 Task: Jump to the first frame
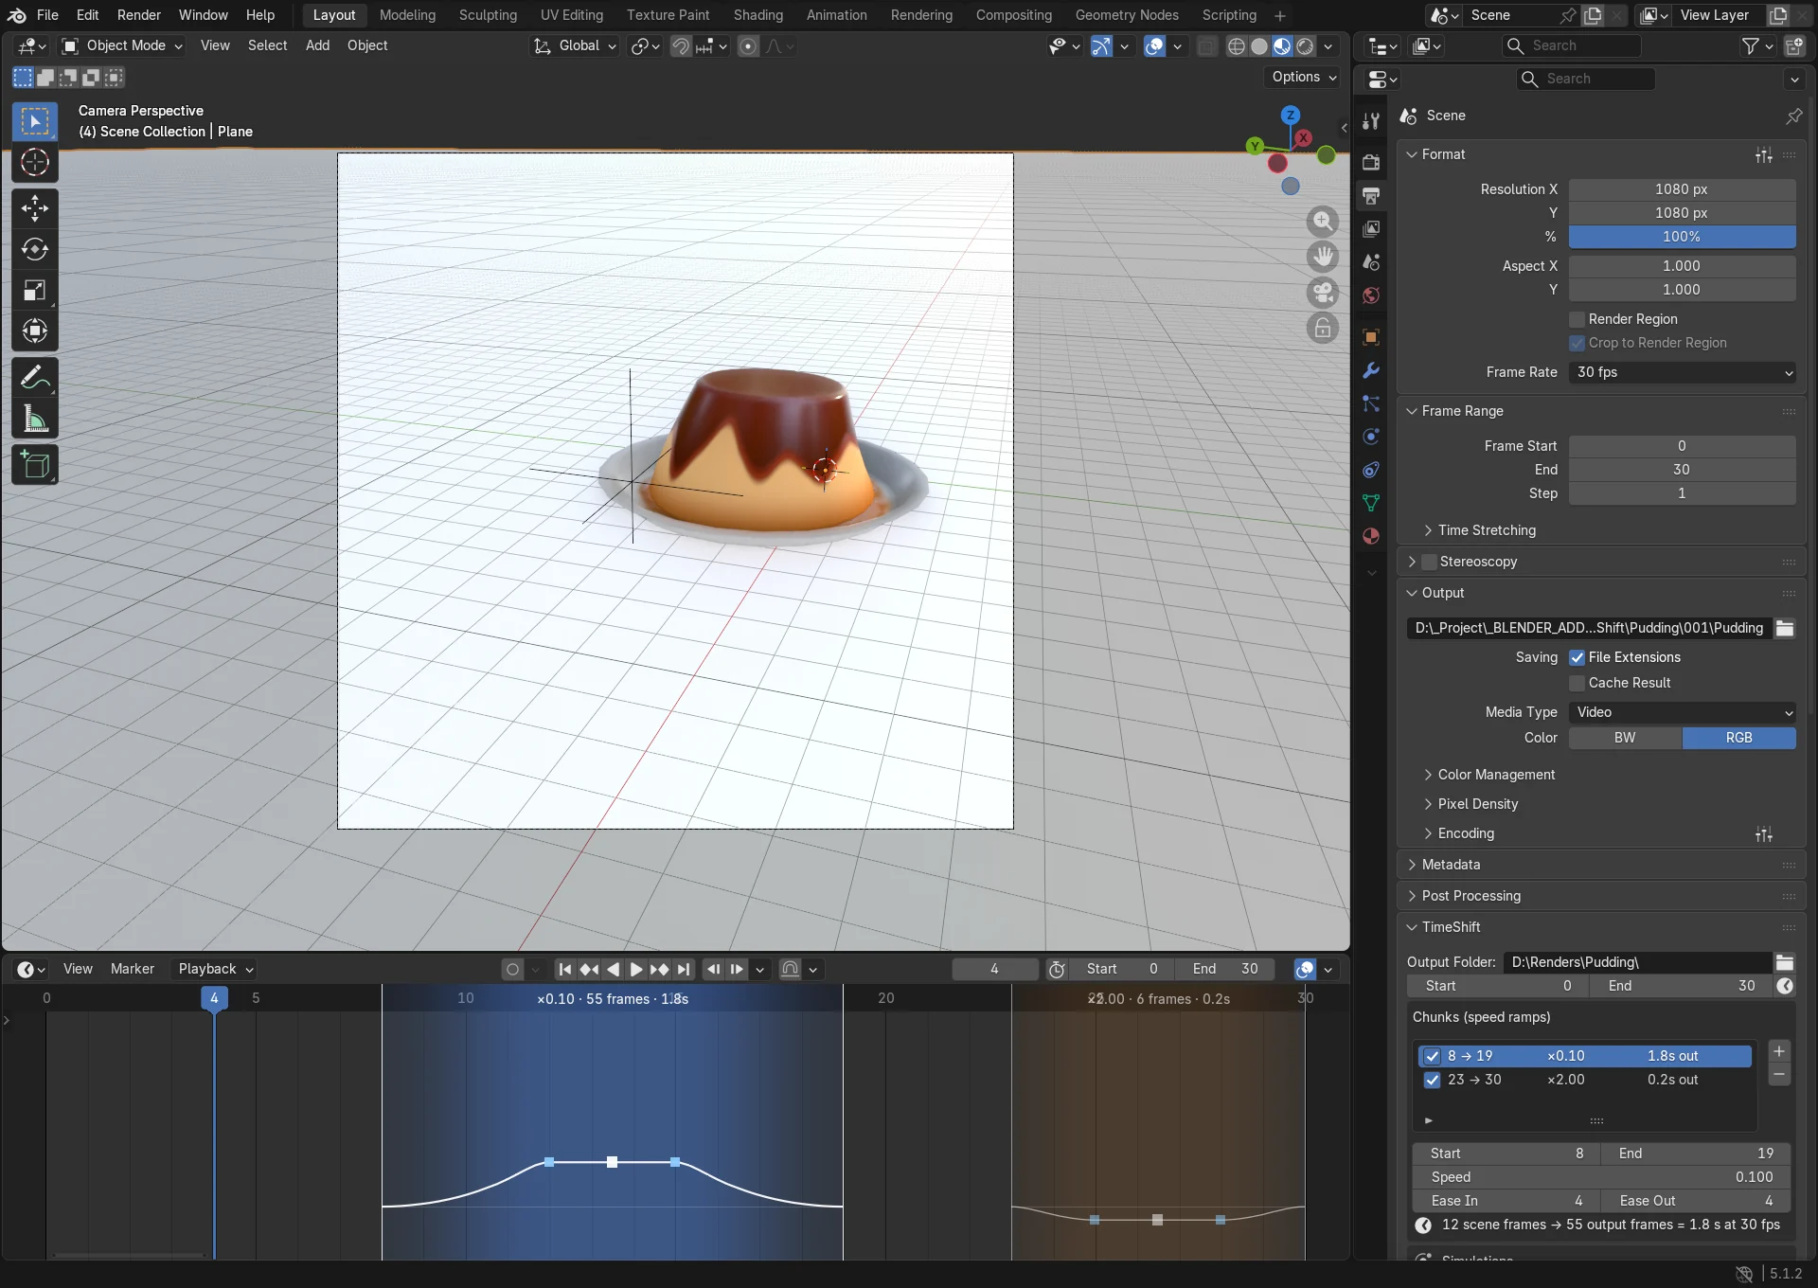pos(565,969)
